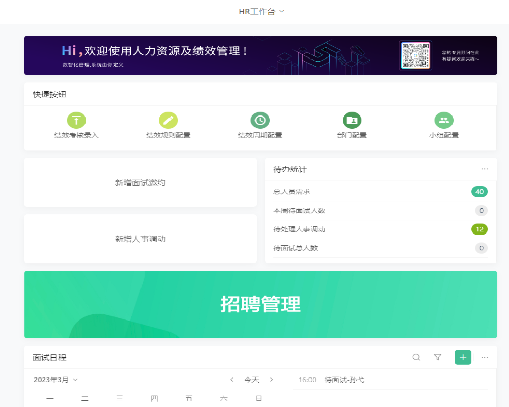509x407 pixels.
Task: Add a new schedule with the green plus
Action: click(463, 357)
